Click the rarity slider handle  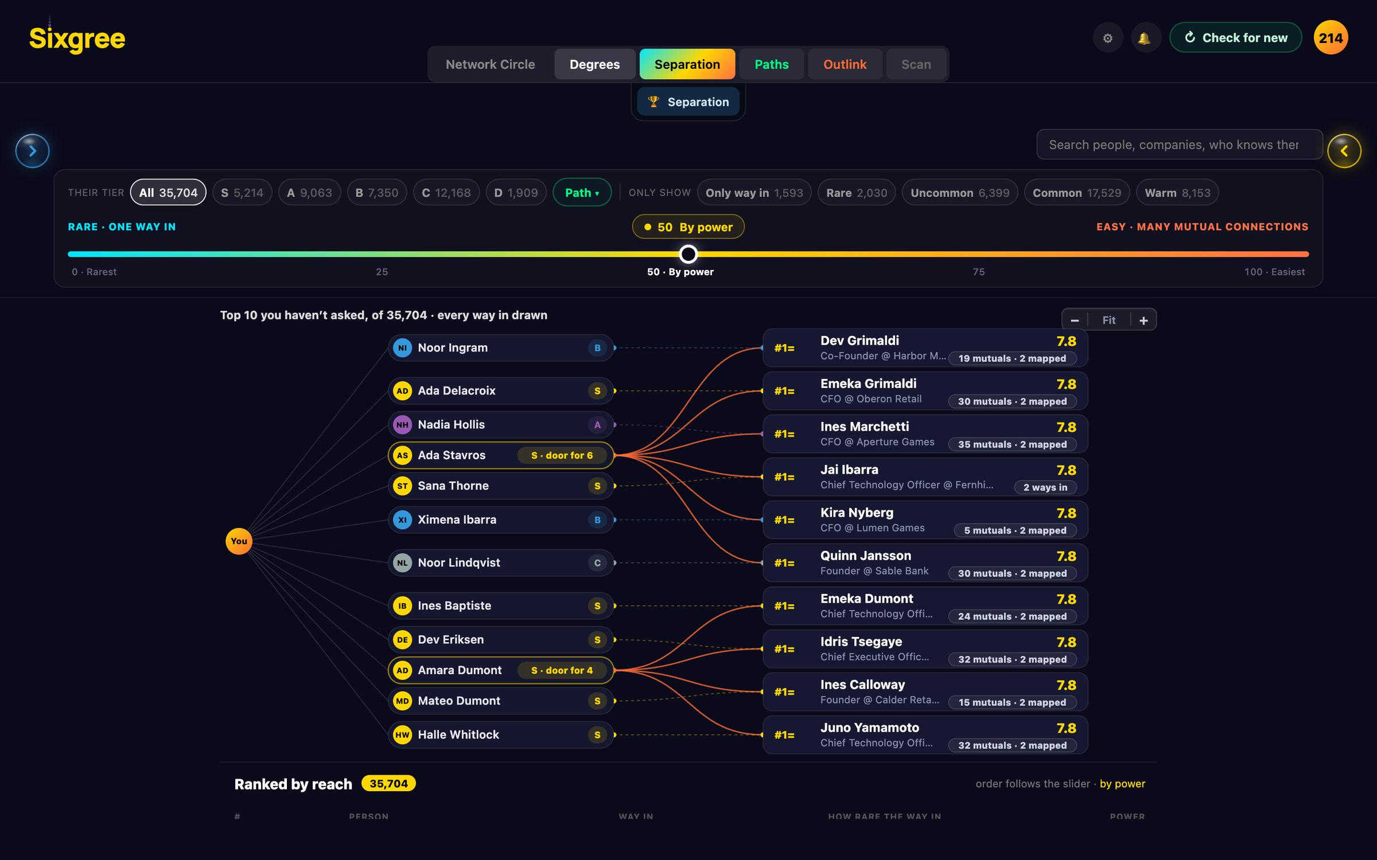click(x=688, y=253)
